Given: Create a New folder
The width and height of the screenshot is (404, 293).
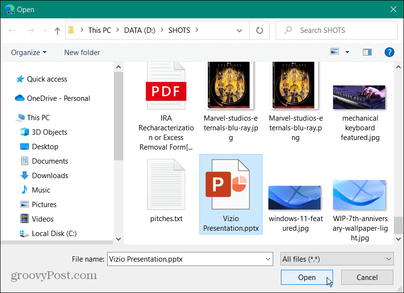Looking at the screenshot, I should coord(82,52).
